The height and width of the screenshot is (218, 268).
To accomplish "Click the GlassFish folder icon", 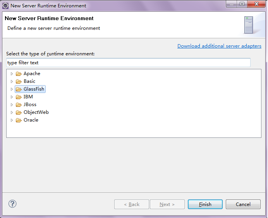I will pyautogui.click(x=19, y=89).
